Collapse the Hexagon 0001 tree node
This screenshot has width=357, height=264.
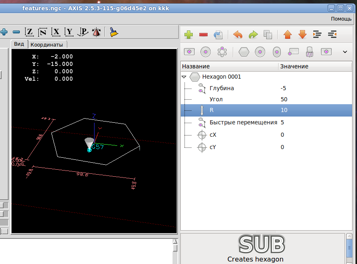click(184, 77)
